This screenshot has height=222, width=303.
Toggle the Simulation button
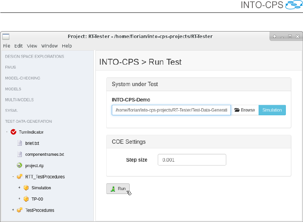pyautogui.click(x=272, y=110)
